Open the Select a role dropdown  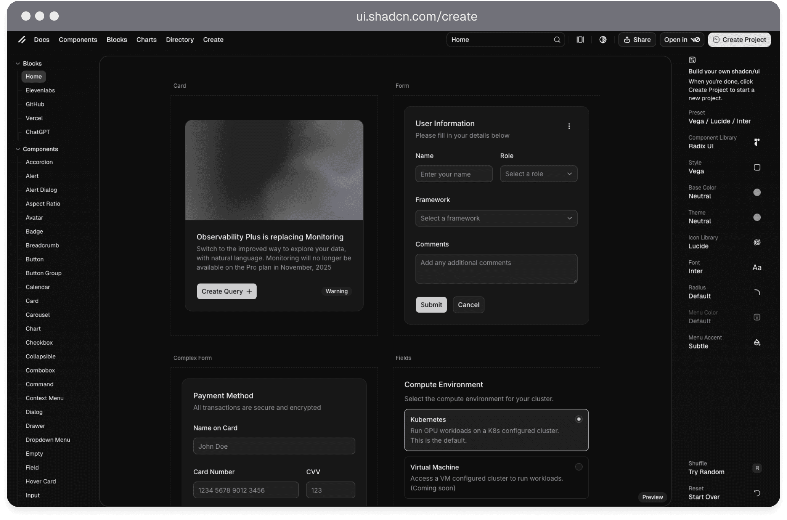(538, 174)
